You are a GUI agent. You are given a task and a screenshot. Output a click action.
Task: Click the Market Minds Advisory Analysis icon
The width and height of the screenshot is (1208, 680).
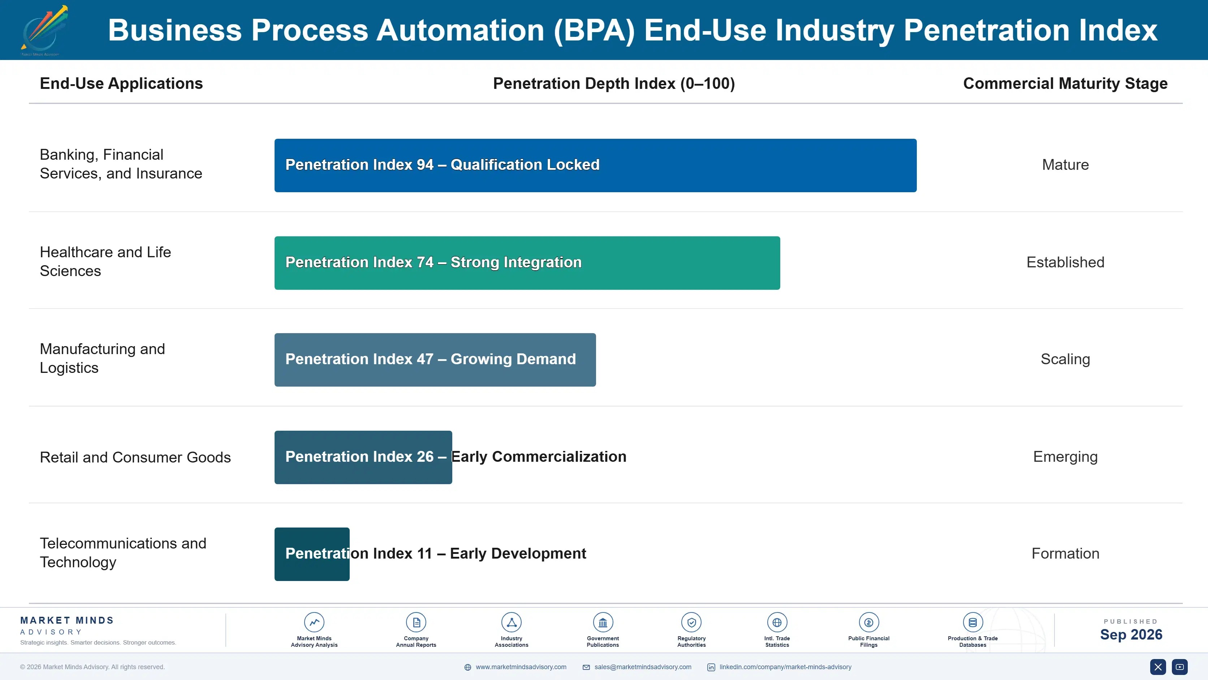(x=314, y=622)
